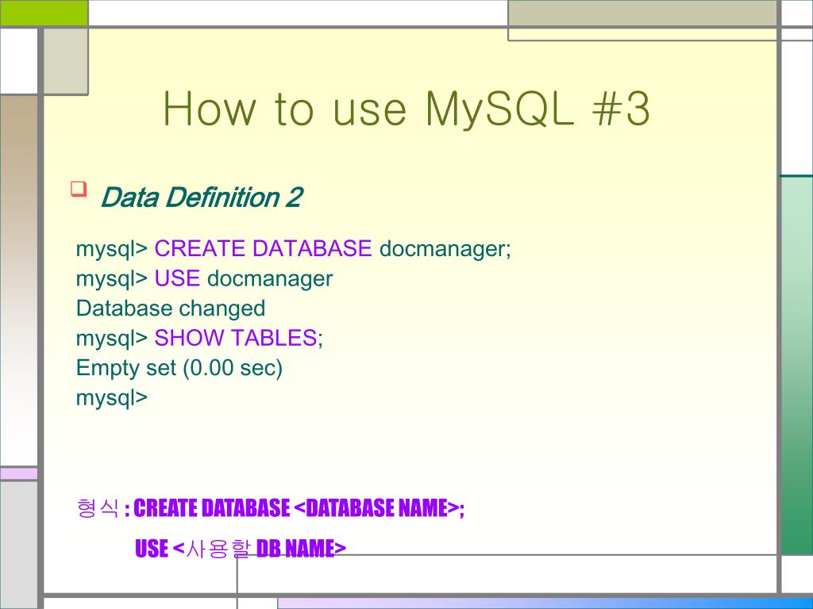Click the 'USE <사용할 DB NAME>' syntax line
This screenshot has height=609, width=813.
click(240, 549)
